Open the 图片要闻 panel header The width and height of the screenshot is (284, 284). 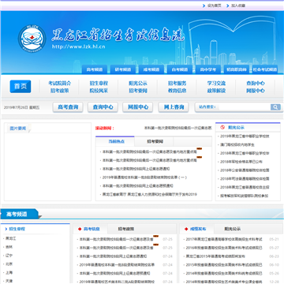tap(18, 129)
